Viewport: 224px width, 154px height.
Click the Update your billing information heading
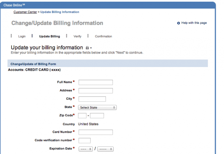47,47
